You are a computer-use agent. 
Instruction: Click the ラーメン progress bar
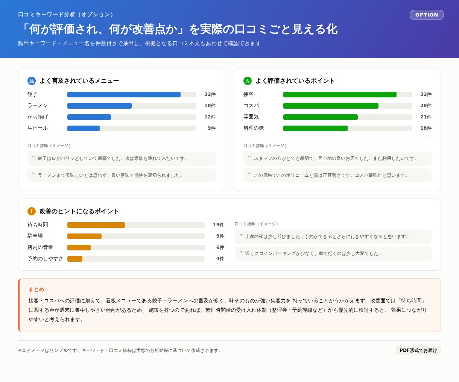(132, 106)
